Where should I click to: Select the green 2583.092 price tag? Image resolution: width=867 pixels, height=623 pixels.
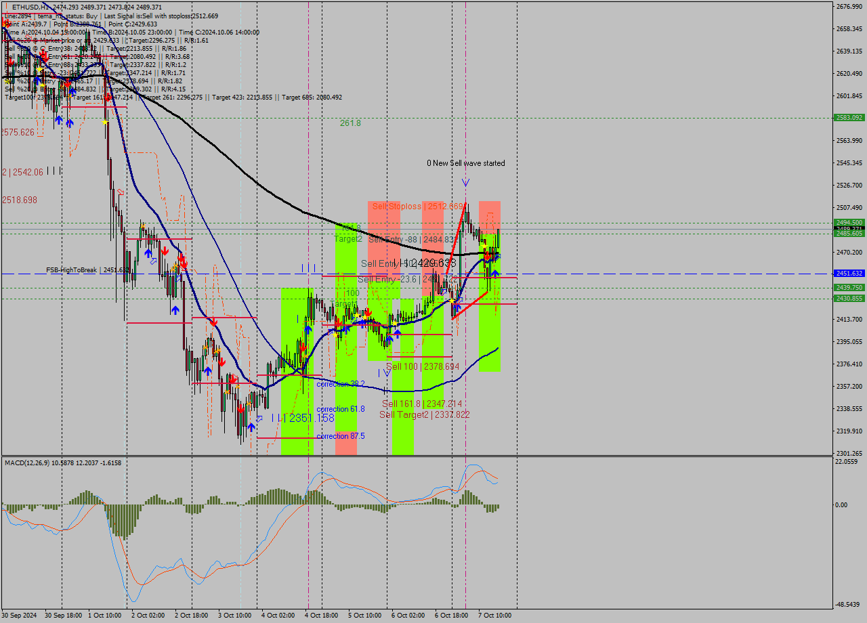pyautogui.click(x=849, y=118)
